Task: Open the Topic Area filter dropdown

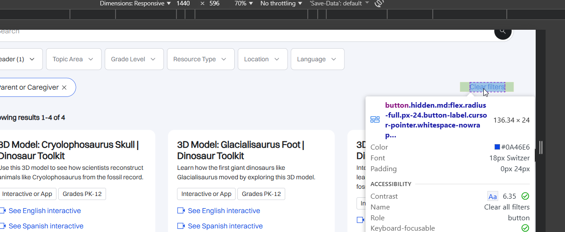Action: click(x=73, y=59)
